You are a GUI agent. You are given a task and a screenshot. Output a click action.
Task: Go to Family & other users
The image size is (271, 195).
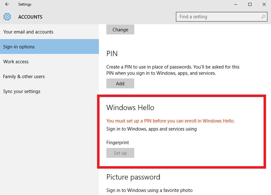pyautogui.click(x=49, y=76)
